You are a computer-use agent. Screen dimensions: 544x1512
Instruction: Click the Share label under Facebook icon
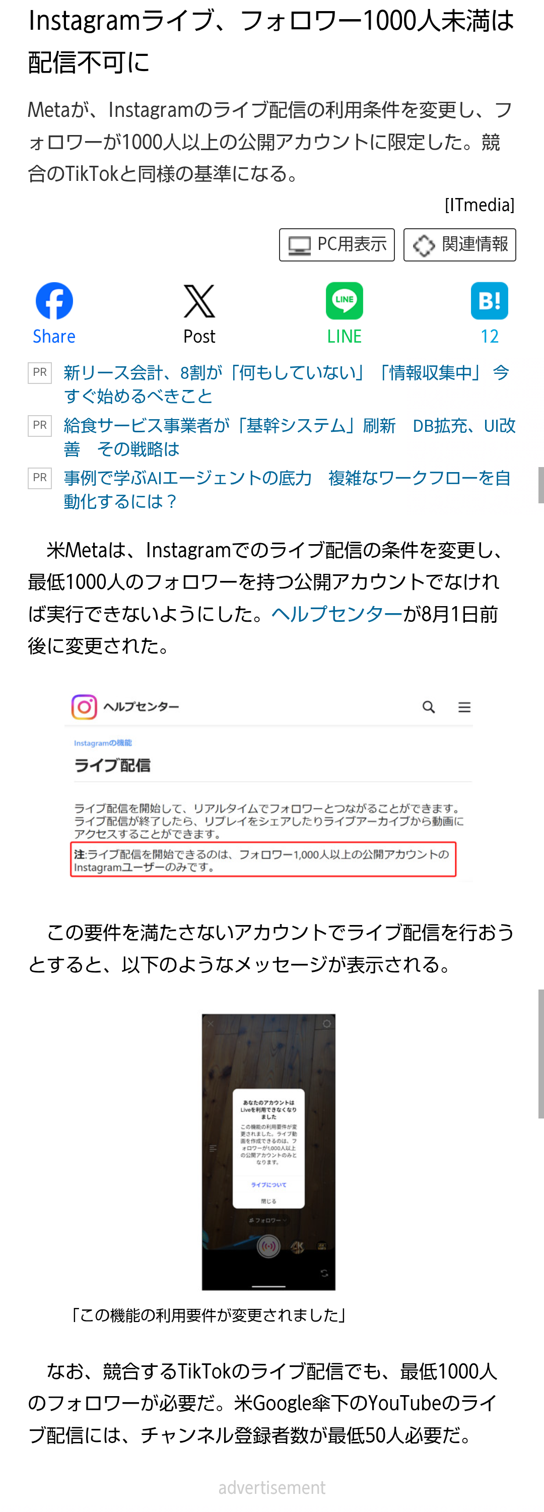[54, 337]
